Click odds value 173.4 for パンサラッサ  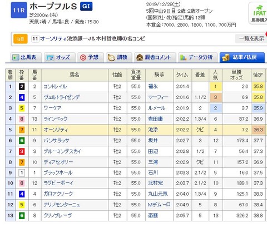pyautogui.click(x=243, y=141)
